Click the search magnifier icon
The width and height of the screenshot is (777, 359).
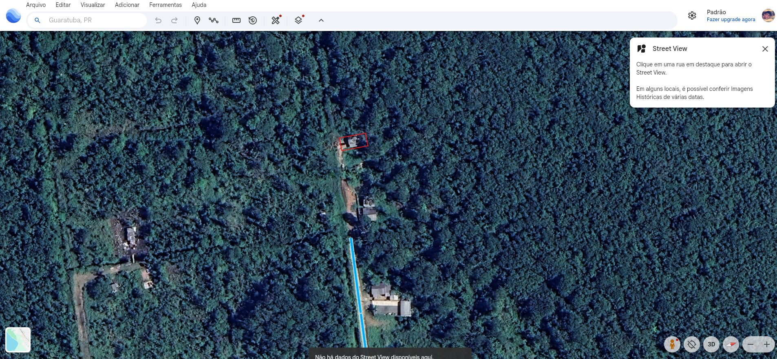point(37,20)
